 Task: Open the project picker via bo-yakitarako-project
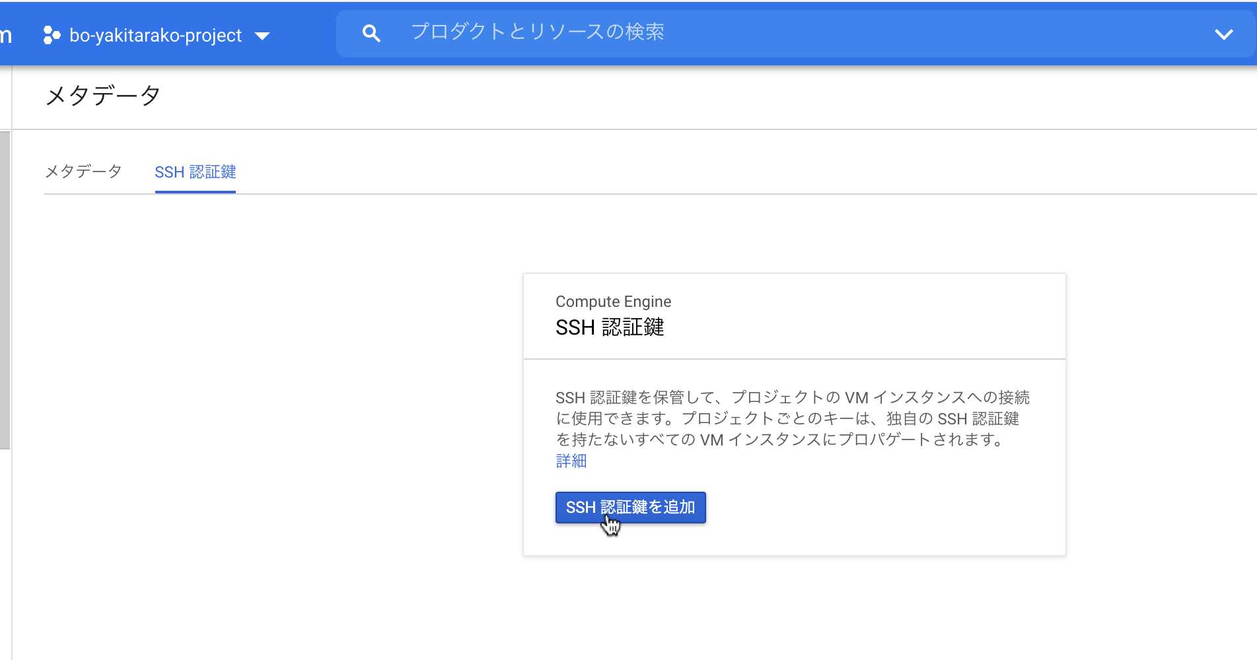[x=155, y=35]
